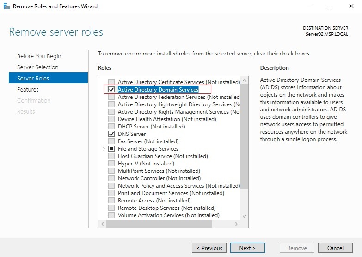Maximize the wizard window
The height and width of the screenshot is (257, 362).
(x=330, y=6)
